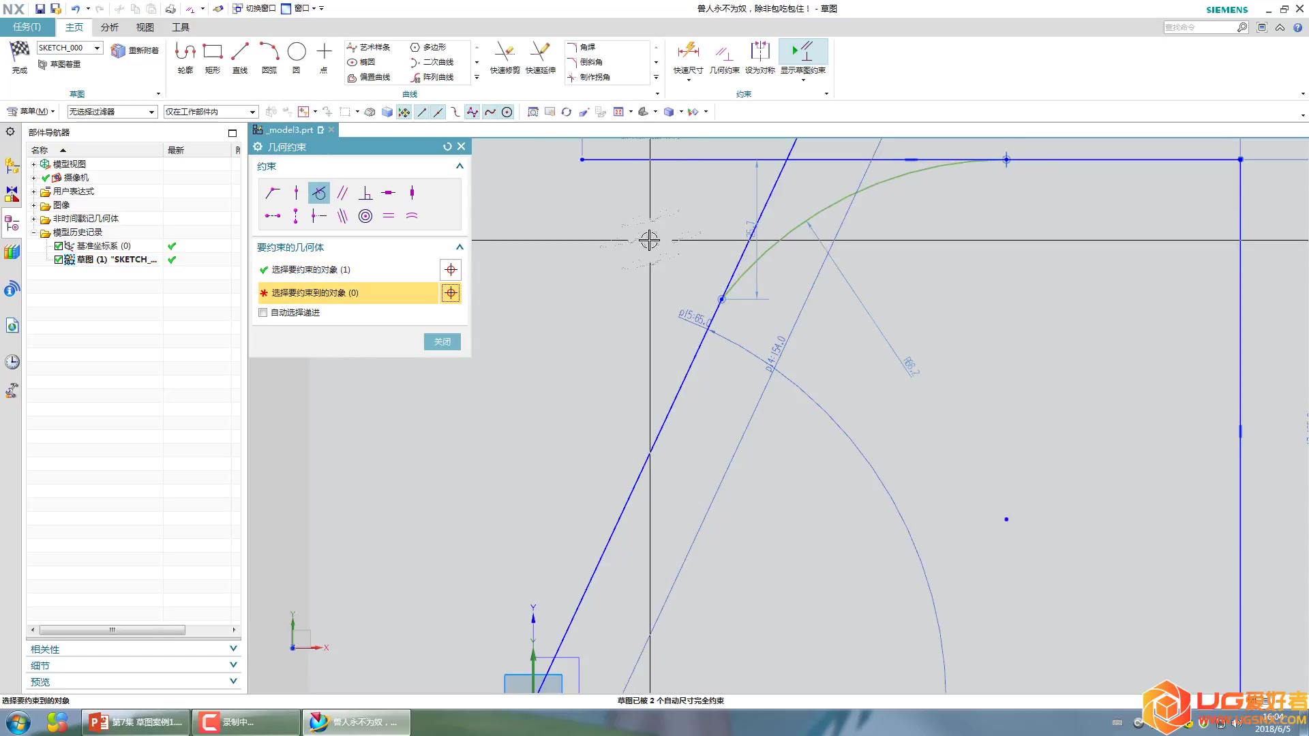The width and height of the screenshot is (1309, 736).
Task: Enable the auto selection progress checkbox
Action: [263, 313]
